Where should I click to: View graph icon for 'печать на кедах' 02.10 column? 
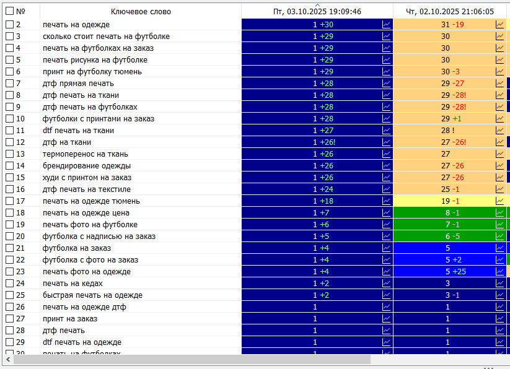pyautogui.click(x=499, y=284)
